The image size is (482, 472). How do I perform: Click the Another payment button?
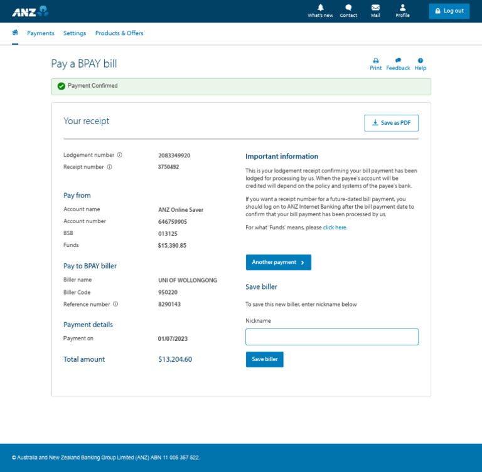(x=279, y=262)
